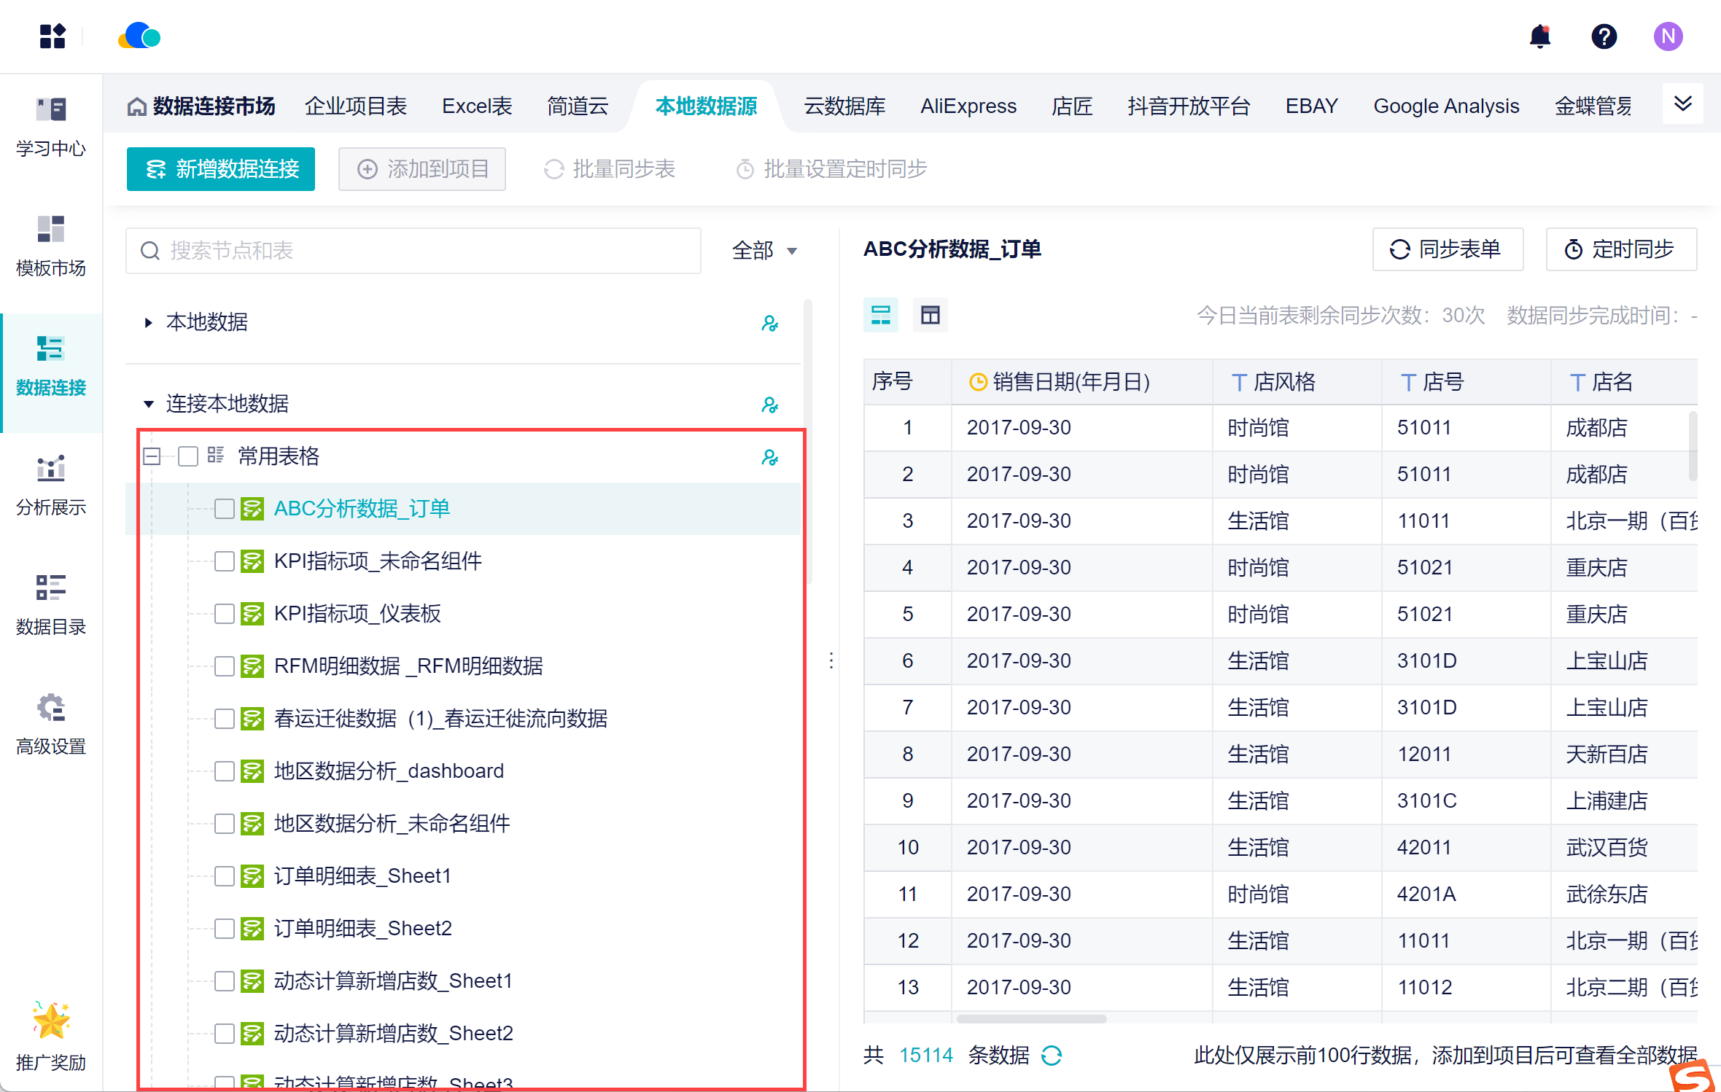Select the 常用表格 folder checkbox
This screenshot has height=1092, width=1721.
(188, 456)
